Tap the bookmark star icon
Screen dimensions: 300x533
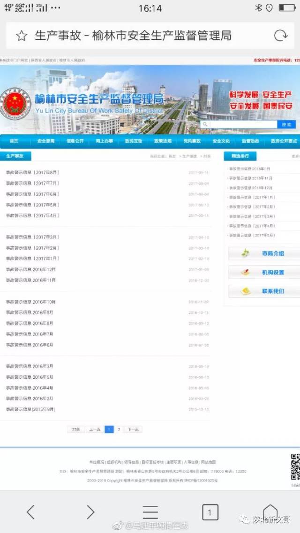(22, 36)
